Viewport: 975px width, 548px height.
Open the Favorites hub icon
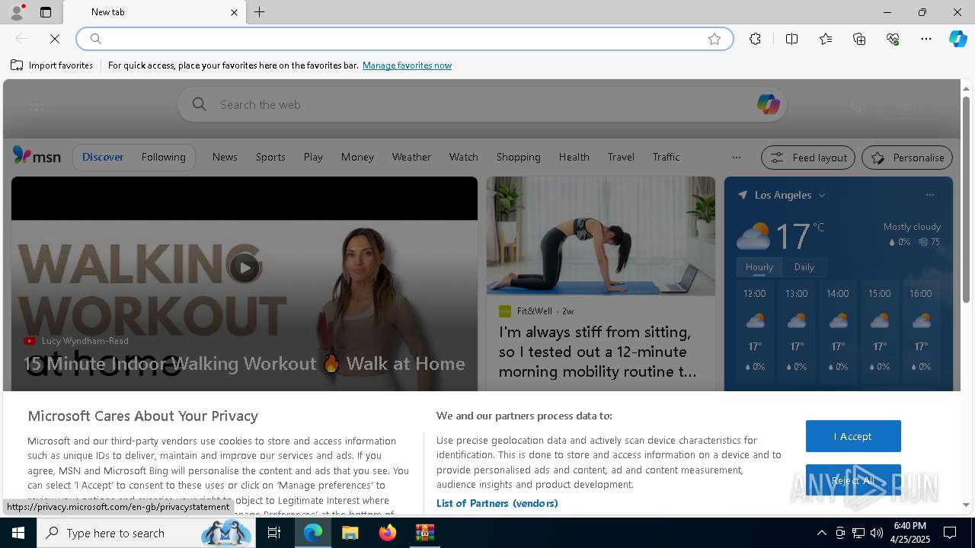pyautogui.click(x=826, y=39)
